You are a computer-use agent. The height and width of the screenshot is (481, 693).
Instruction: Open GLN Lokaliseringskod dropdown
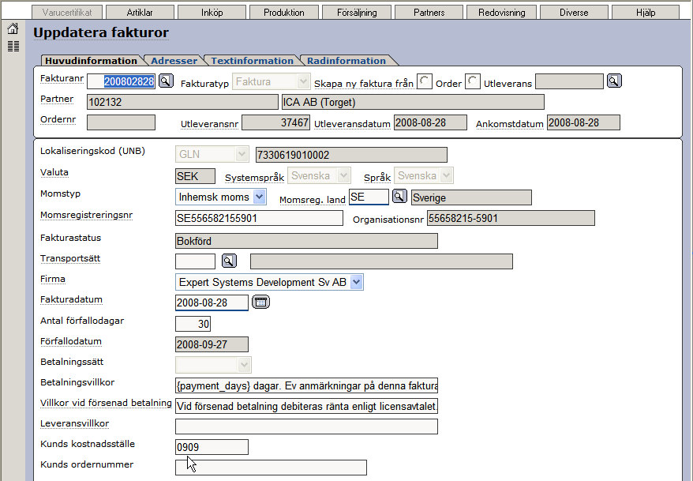pos(212,154)
